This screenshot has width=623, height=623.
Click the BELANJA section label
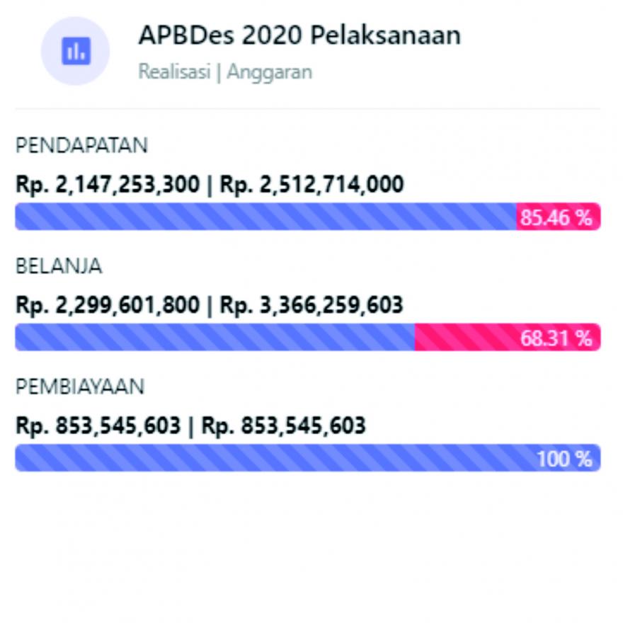pyautogui.click(x=59, y=265)
